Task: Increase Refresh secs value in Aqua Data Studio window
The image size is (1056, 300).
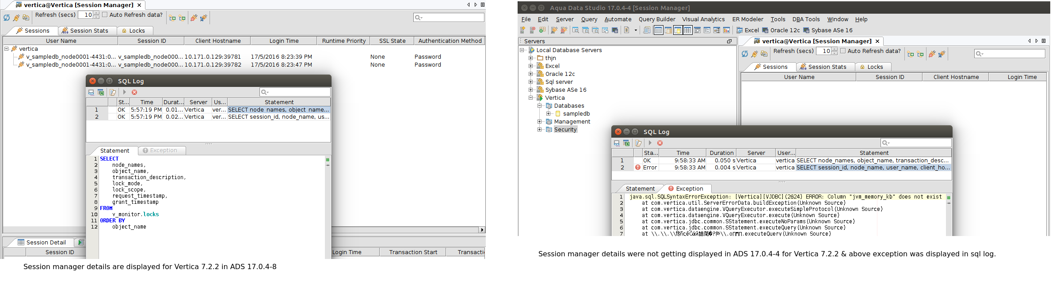Action: pyautogui.click(x=835, y=49)
